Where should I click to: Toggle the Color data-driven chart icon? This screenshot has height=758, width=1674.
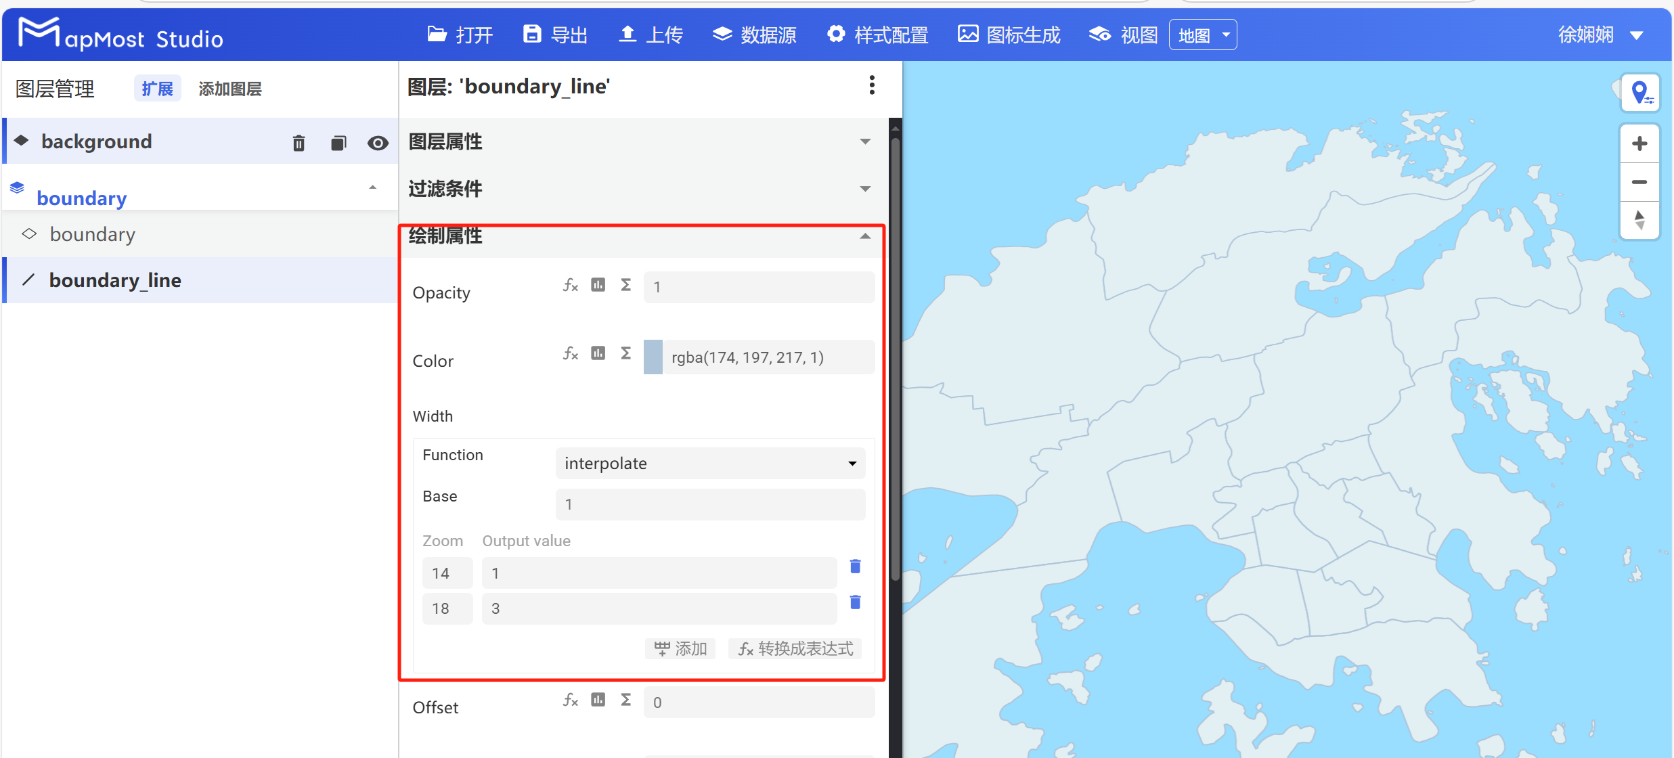pos(598,353)
